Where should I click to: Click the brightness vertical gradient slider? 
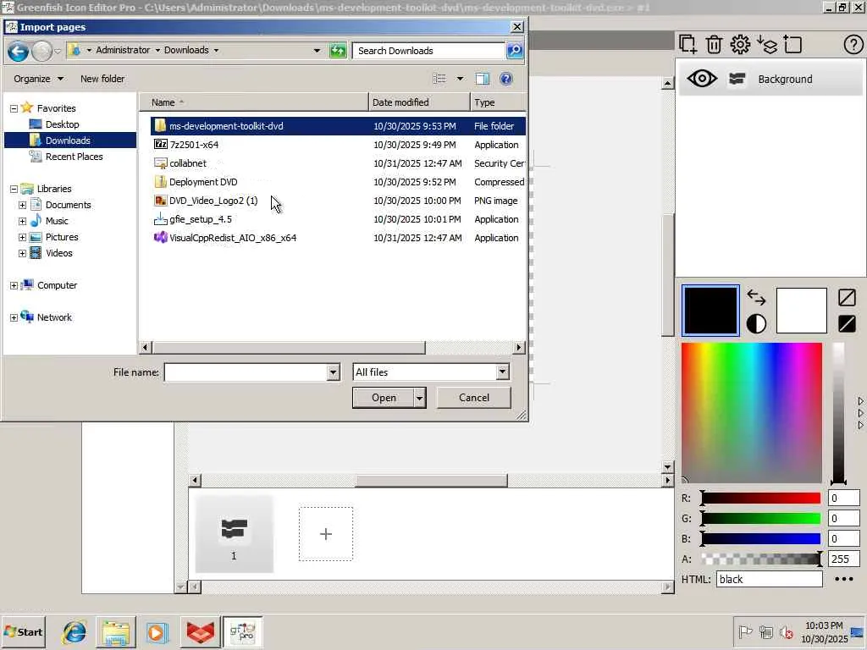[838, 412]
